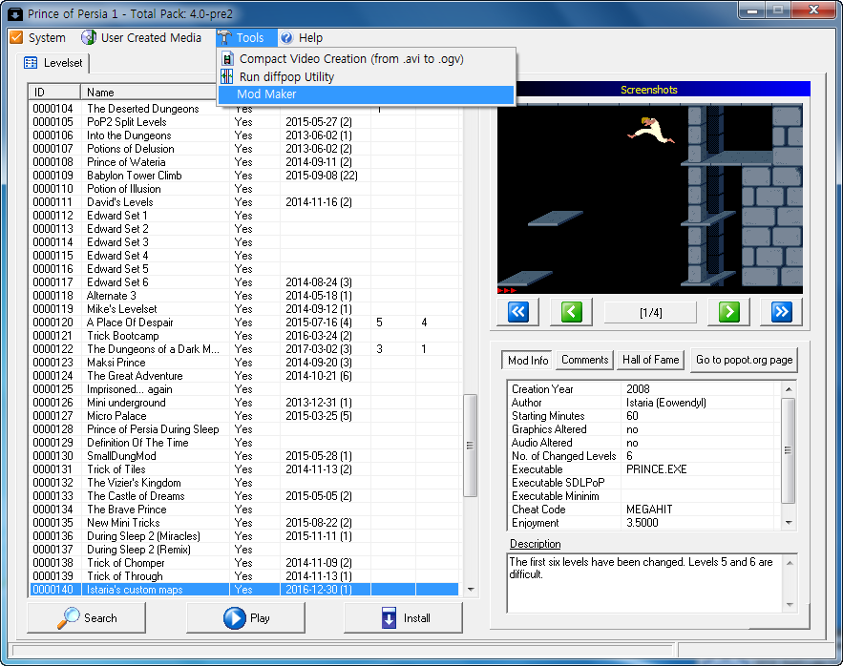Click the down arrow of the mod info scrollbar
Screen dimensions: 843x666
tap(789, 523)
